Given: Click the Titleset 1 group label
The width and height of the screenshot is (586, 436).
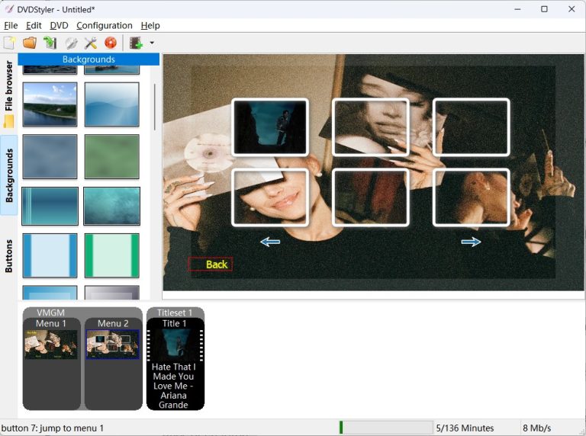Looking at the screenshot, I should point(175,313).
